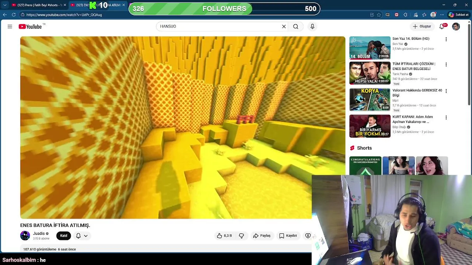Open the browser extensions puzzle icon

405,15
